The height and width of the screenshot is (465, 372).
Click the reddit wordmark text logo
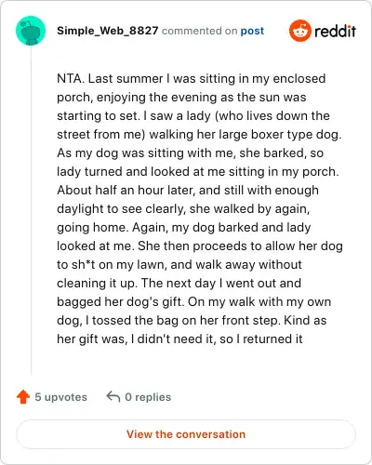(335, 31)
